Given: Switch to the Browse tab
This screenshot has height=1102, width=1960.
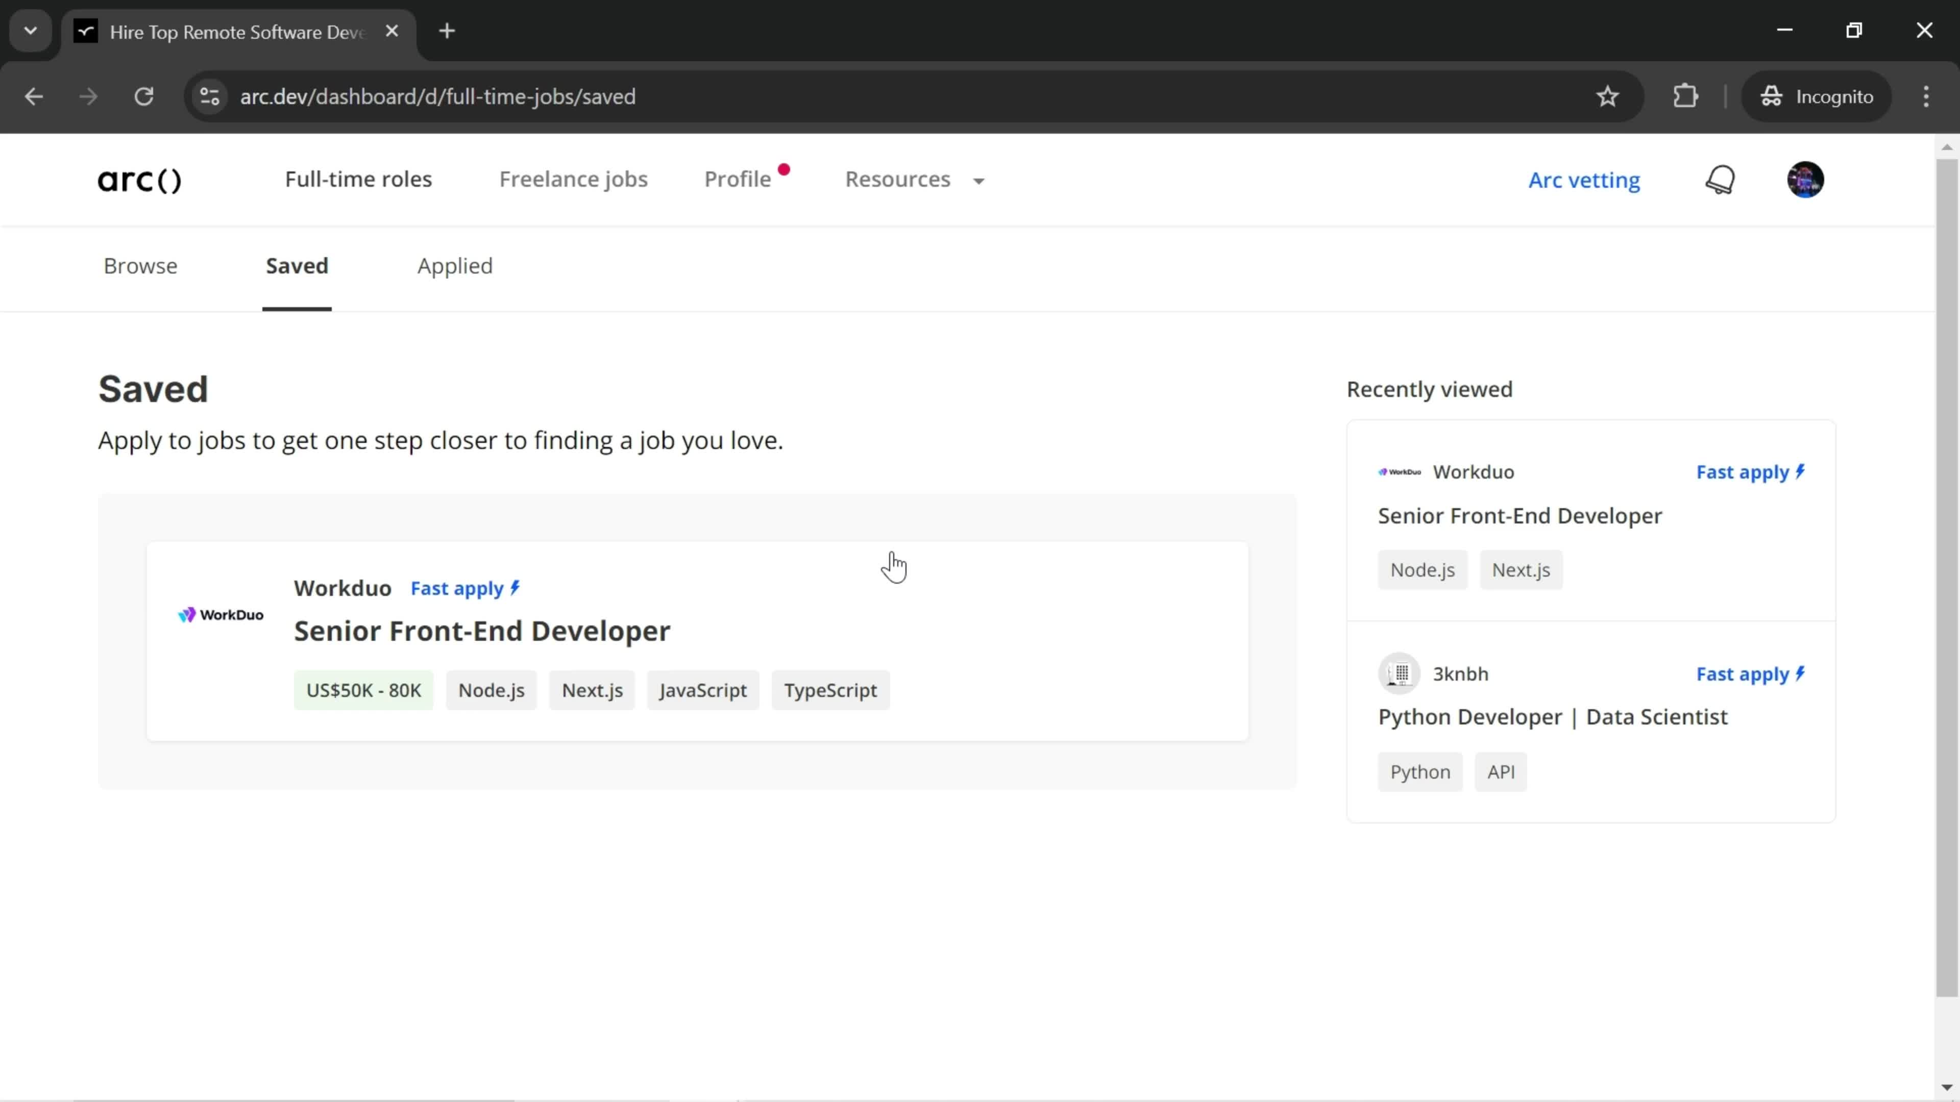Looking at the screenshot, I should (x=140, y=265).
